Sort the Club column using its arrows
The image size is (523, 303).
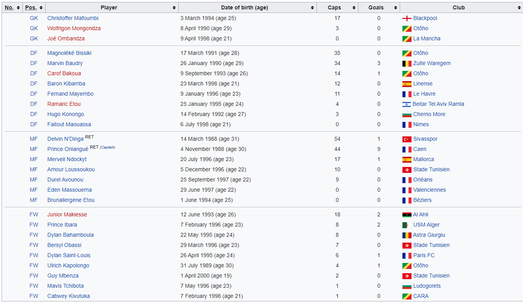pos(519,8)
